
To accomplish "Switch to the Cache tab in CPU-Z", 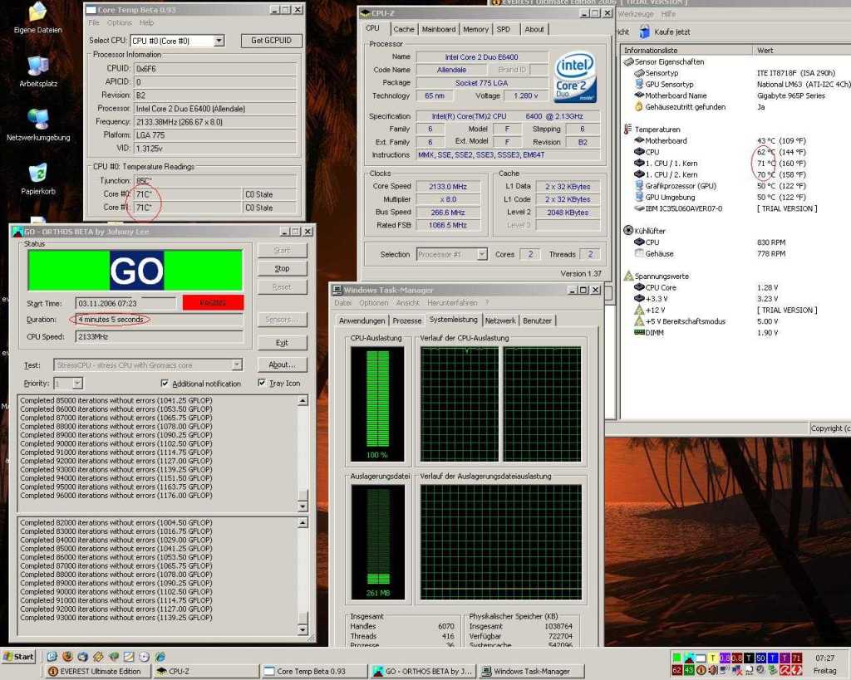I will pos(403,29).
